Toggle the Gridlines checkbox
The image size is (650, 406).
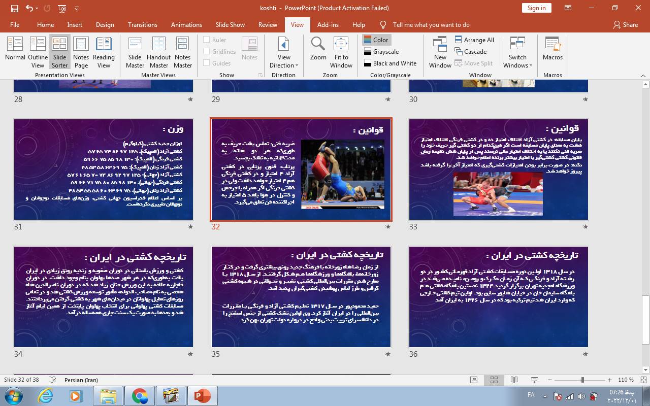point(207,51)
